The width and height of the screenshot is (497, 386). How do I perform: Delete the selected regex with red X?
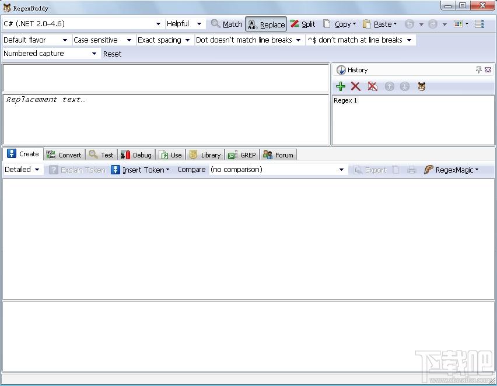coord(356,86)
